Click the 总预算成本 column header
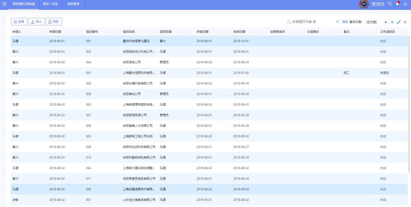The image size is (411, 207). point(277,31)
